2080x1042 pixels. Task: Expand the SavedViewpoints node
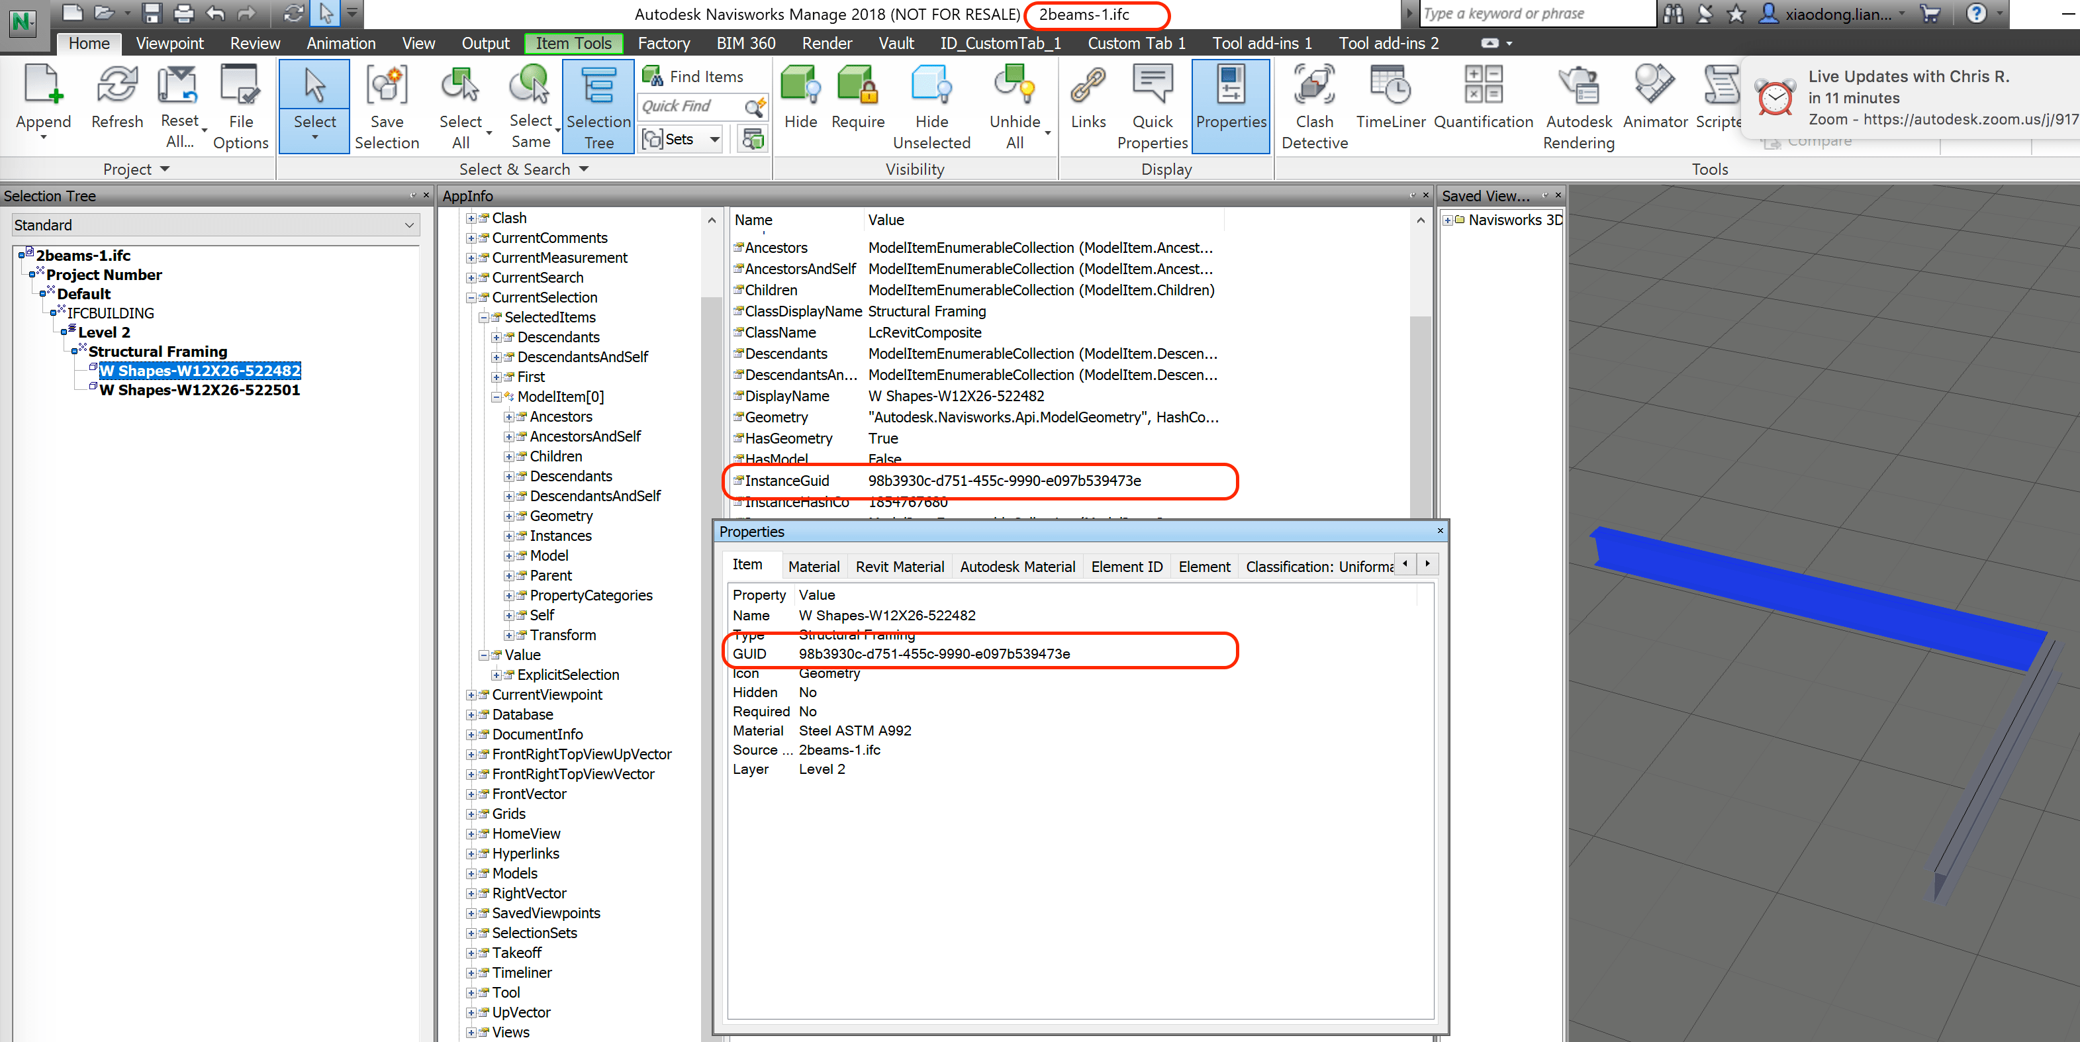(471, 914)
